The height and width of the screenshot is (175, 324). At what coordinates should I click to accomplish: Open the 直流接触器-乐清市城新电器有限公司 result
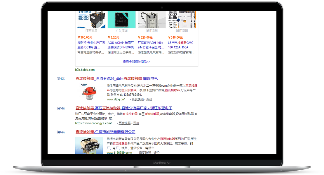click(105, 132)
